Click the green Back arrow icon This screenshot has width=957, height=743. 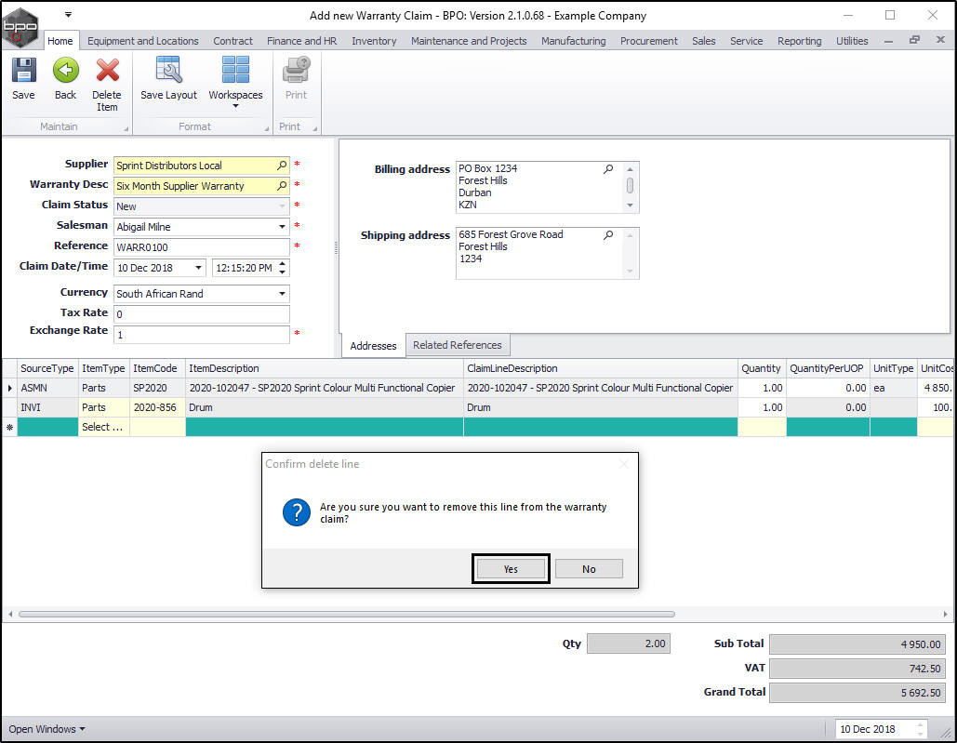coord(65,70)
